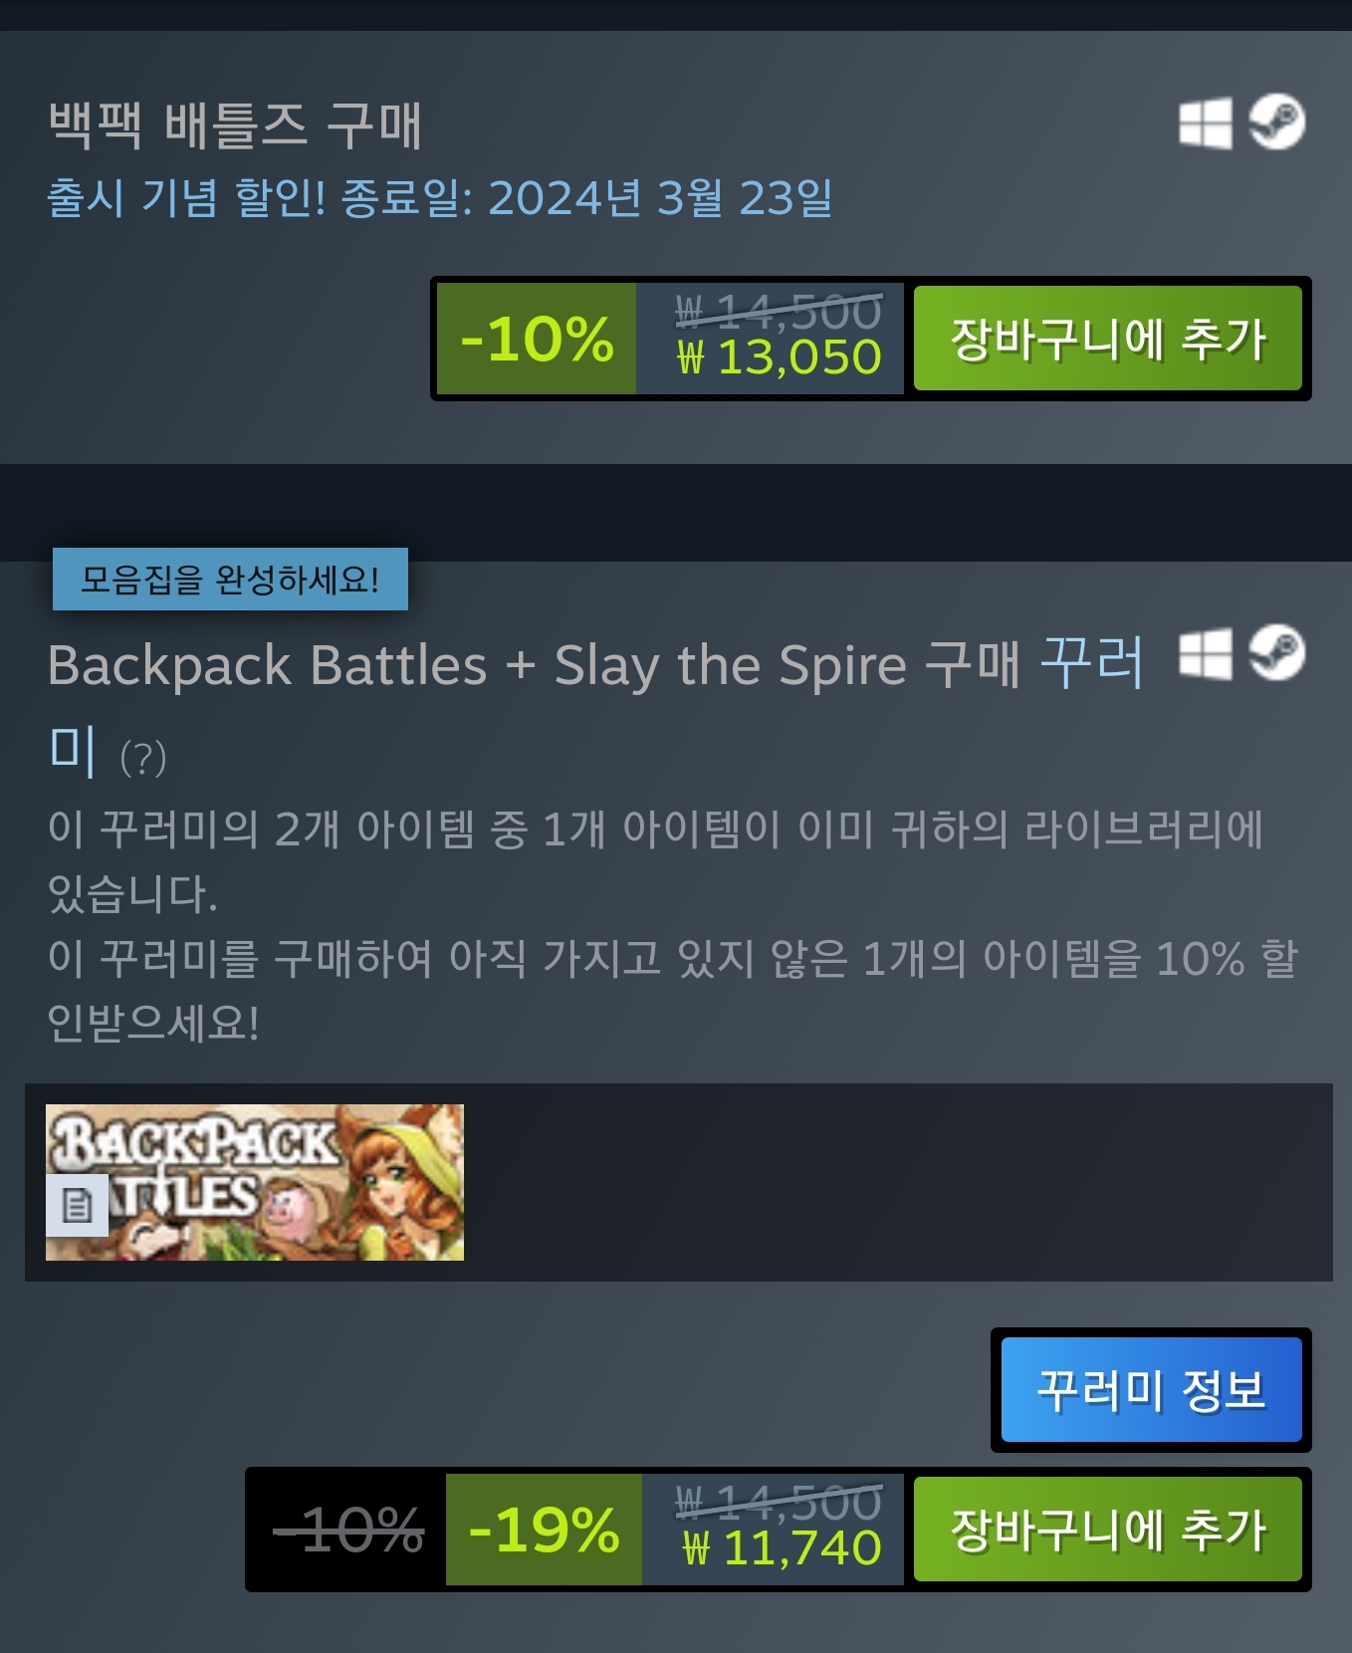Click the -10% discount badge for 백팩 배틀즈

tap(537, 339)
